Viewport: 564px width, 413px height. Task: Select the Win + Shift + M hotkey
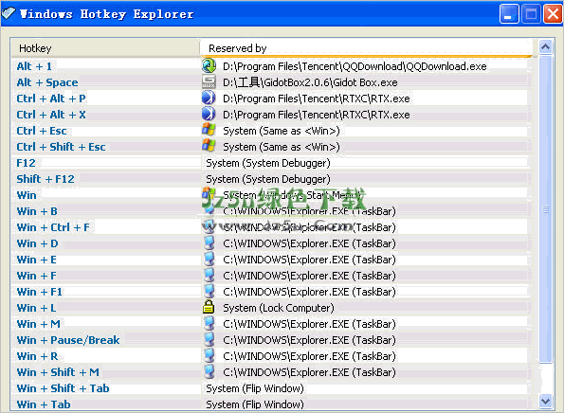[58, 372]
